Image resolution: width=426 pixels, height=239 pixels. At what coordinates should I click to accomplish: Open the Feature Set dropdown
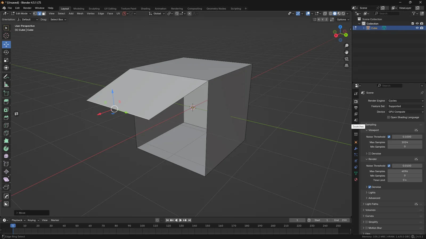(x=406, y=106)
